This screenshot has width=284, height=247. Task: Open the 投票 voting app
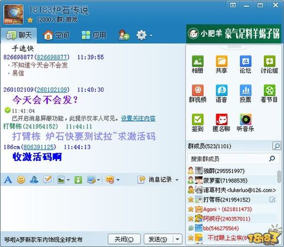click(245, 93)
